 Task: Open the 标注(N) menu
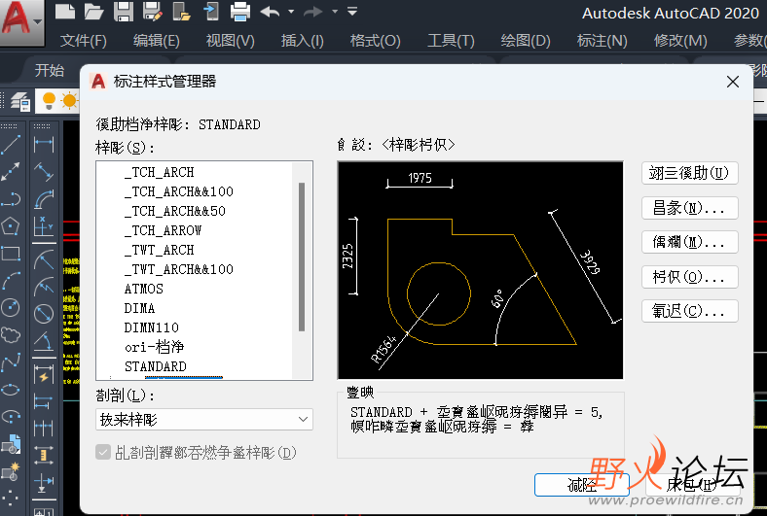602,41
